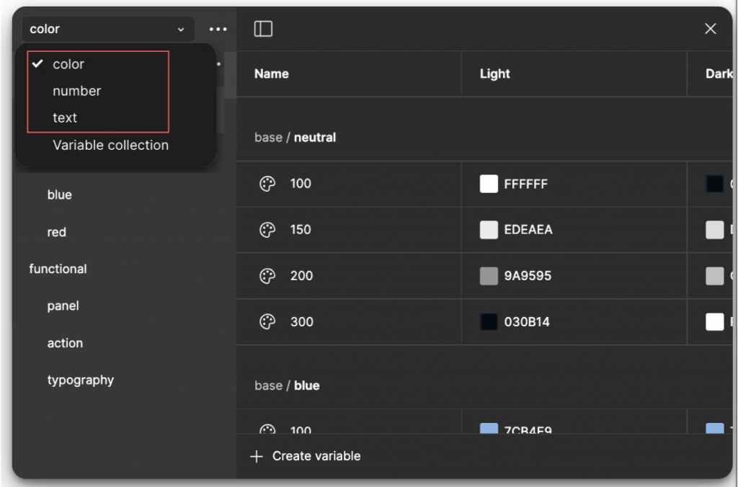Select Variable collection in the menu
Screen dimensions: 738x487
[110, 145]
